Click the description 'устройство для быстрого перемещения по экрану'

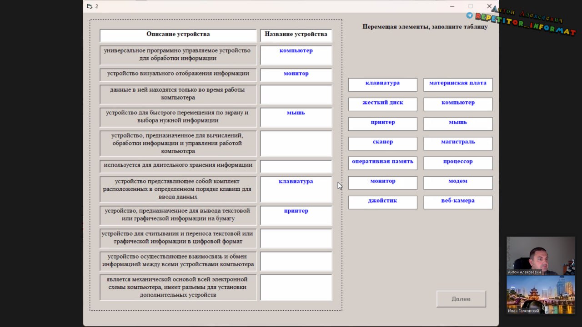(x=178, y=117)
